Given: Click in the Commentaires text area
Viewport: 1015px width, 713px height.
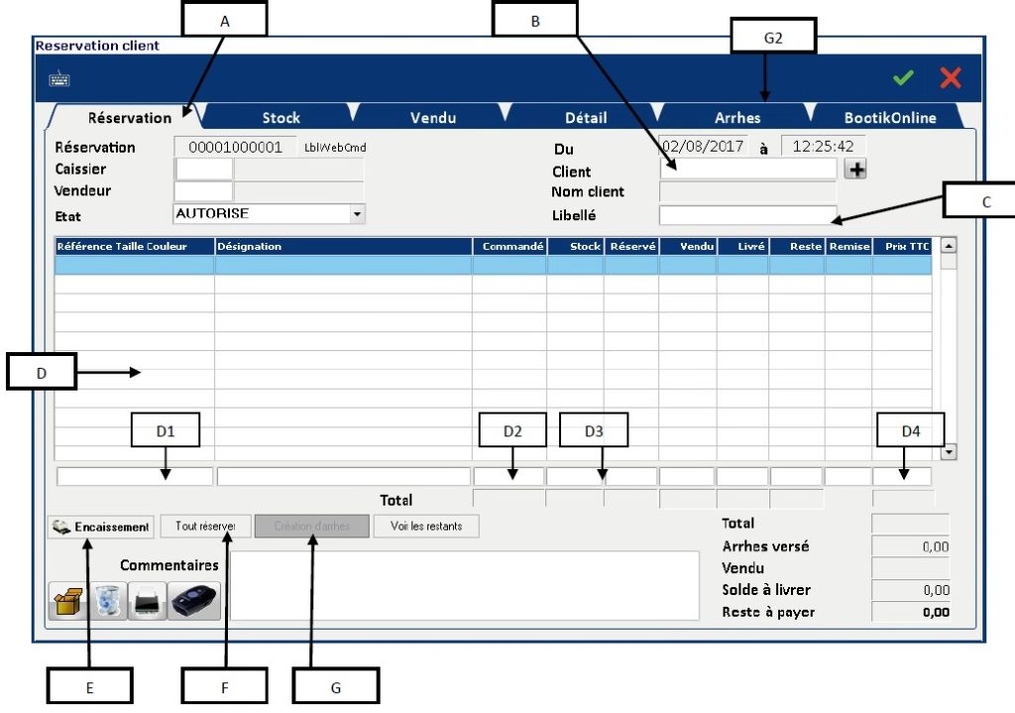Looking at the screenshot, I should (x=465, y=586).
